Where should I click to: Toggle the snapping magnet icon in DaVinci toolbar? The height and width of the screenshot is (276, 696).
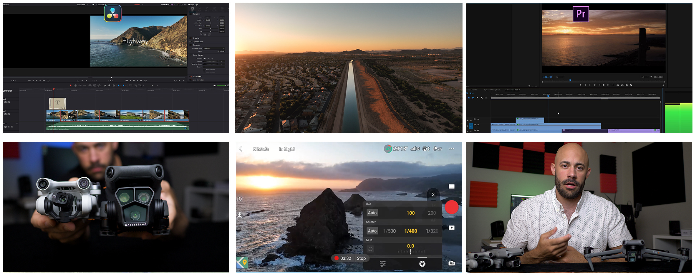[x=105, y=85]
